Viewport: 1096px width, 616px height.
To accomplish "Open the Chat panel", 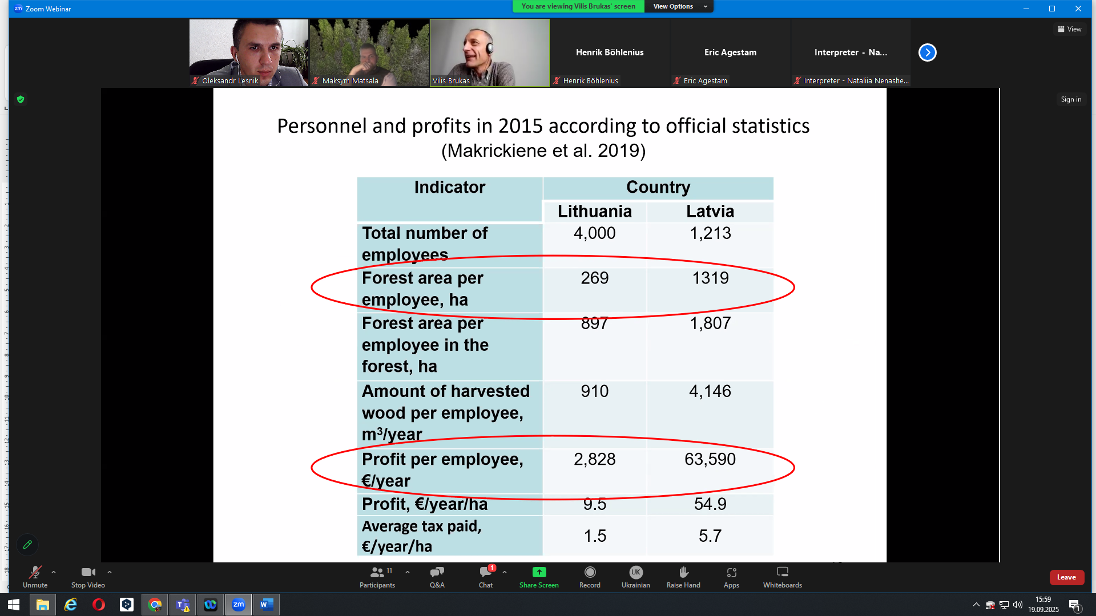I will [486, 577].
